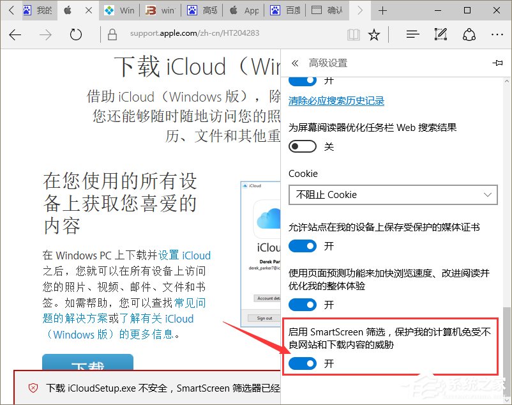Collapse 高级设置 via the back chevron
The height and width of the screenshot is (405, 512).
pyautogui.click(x=294, y=63)
